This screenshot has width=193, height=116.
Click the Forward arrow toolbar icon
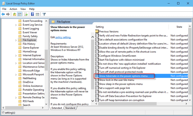tap(8, 14)
